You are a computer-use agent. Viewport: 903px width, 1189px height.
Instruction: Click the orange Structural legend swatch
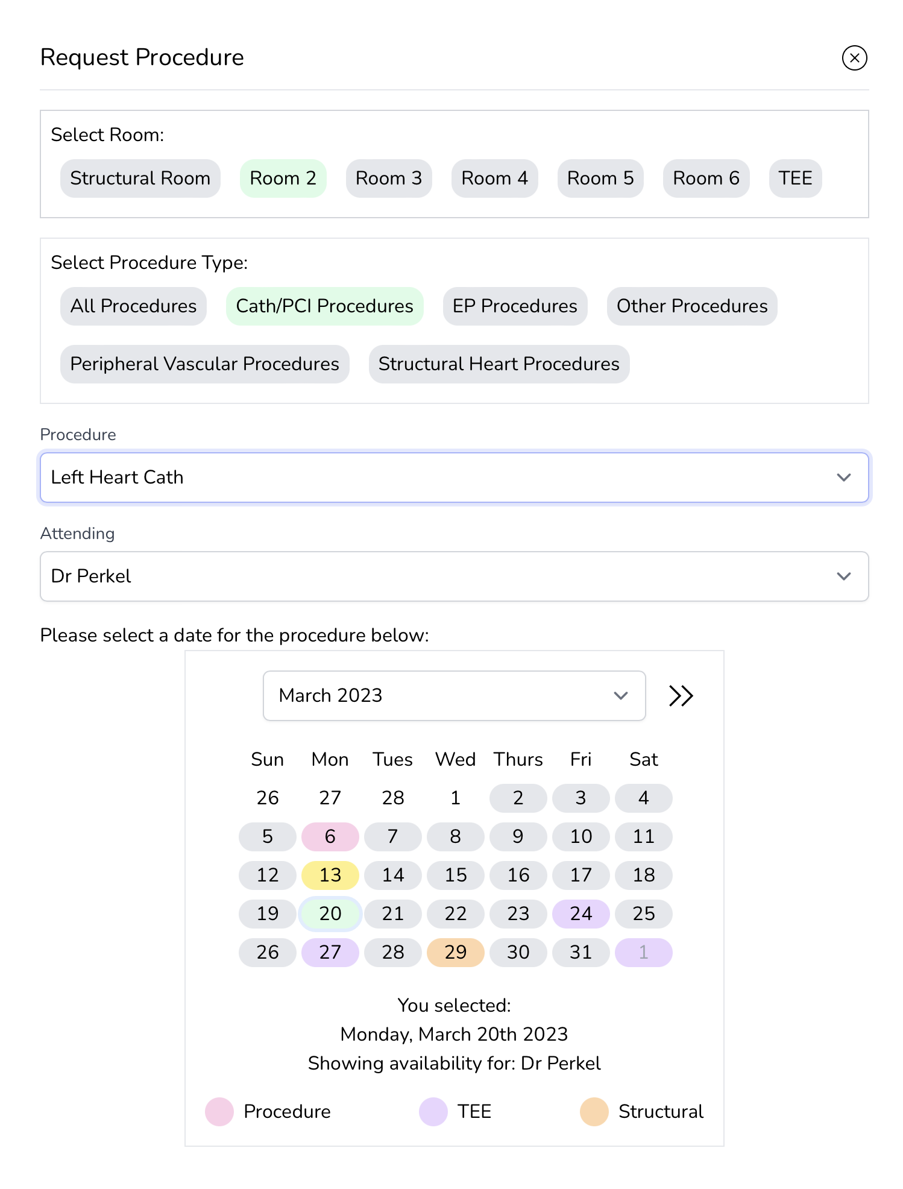coord(594,1112)
